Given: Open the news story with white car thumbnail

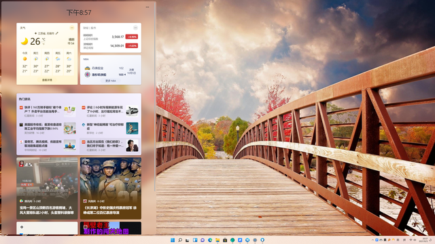Looking at the screenshot, I should pos(110,111).
